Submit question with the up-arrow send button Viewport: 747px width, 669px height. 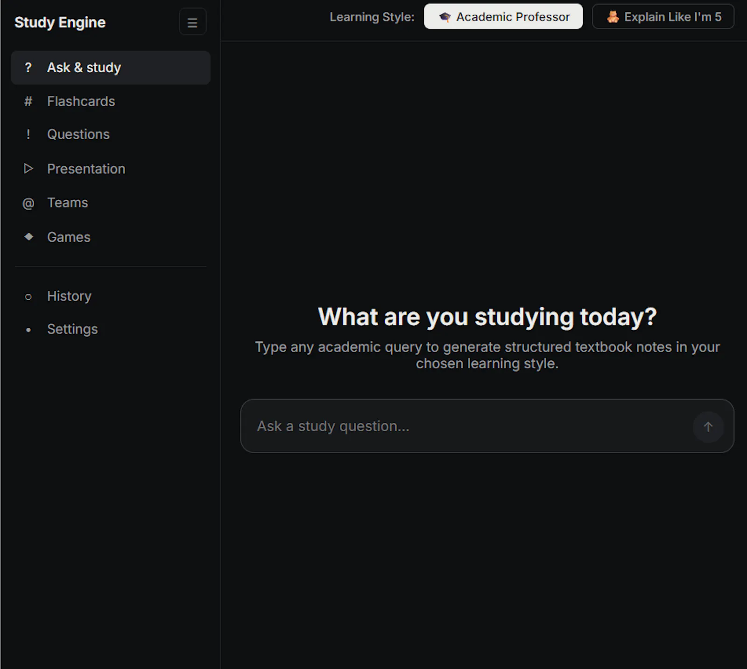[708, 426]
